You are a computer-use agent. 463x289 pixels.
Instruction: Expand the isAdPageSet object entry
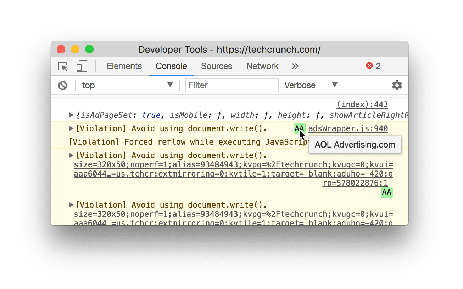[71, 115]
